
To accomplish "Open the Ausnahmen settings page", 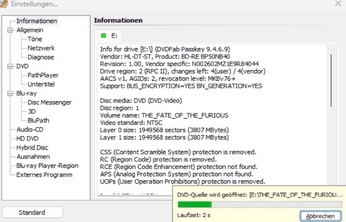I will coord(33,157).
